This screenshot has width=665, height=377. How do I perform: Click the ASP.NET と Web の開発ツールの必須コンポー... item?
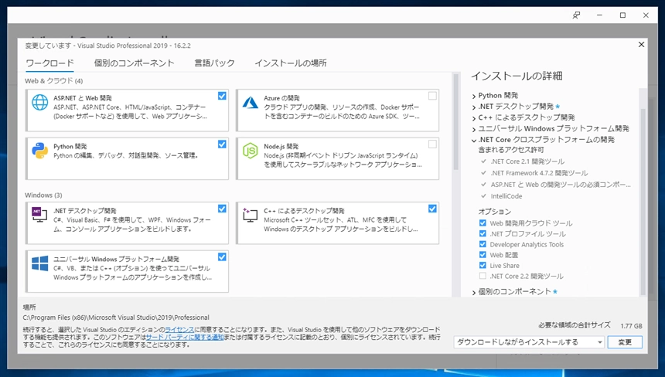coord(561,185)
